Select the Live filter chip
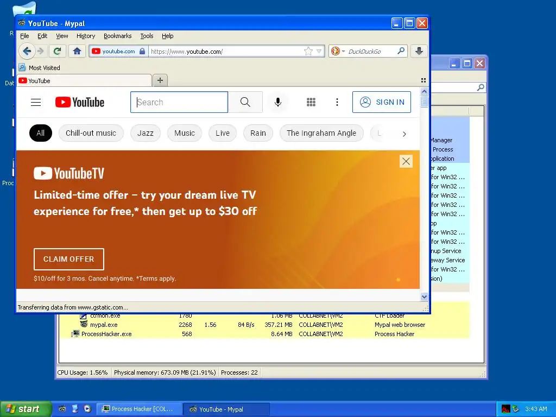 tap(222, 133)
